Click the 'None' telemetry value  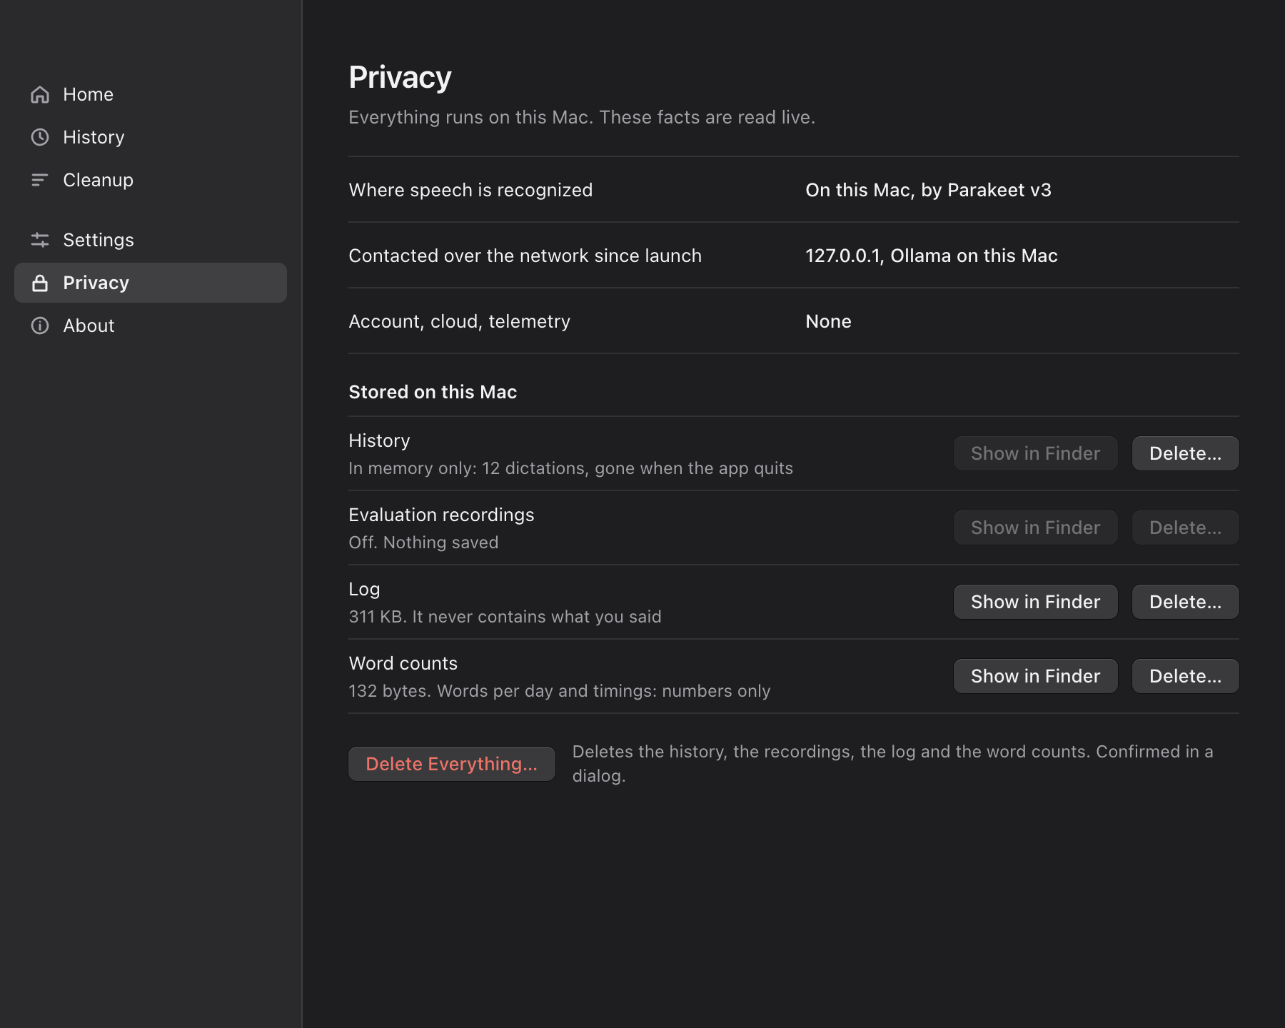[828, 321]
